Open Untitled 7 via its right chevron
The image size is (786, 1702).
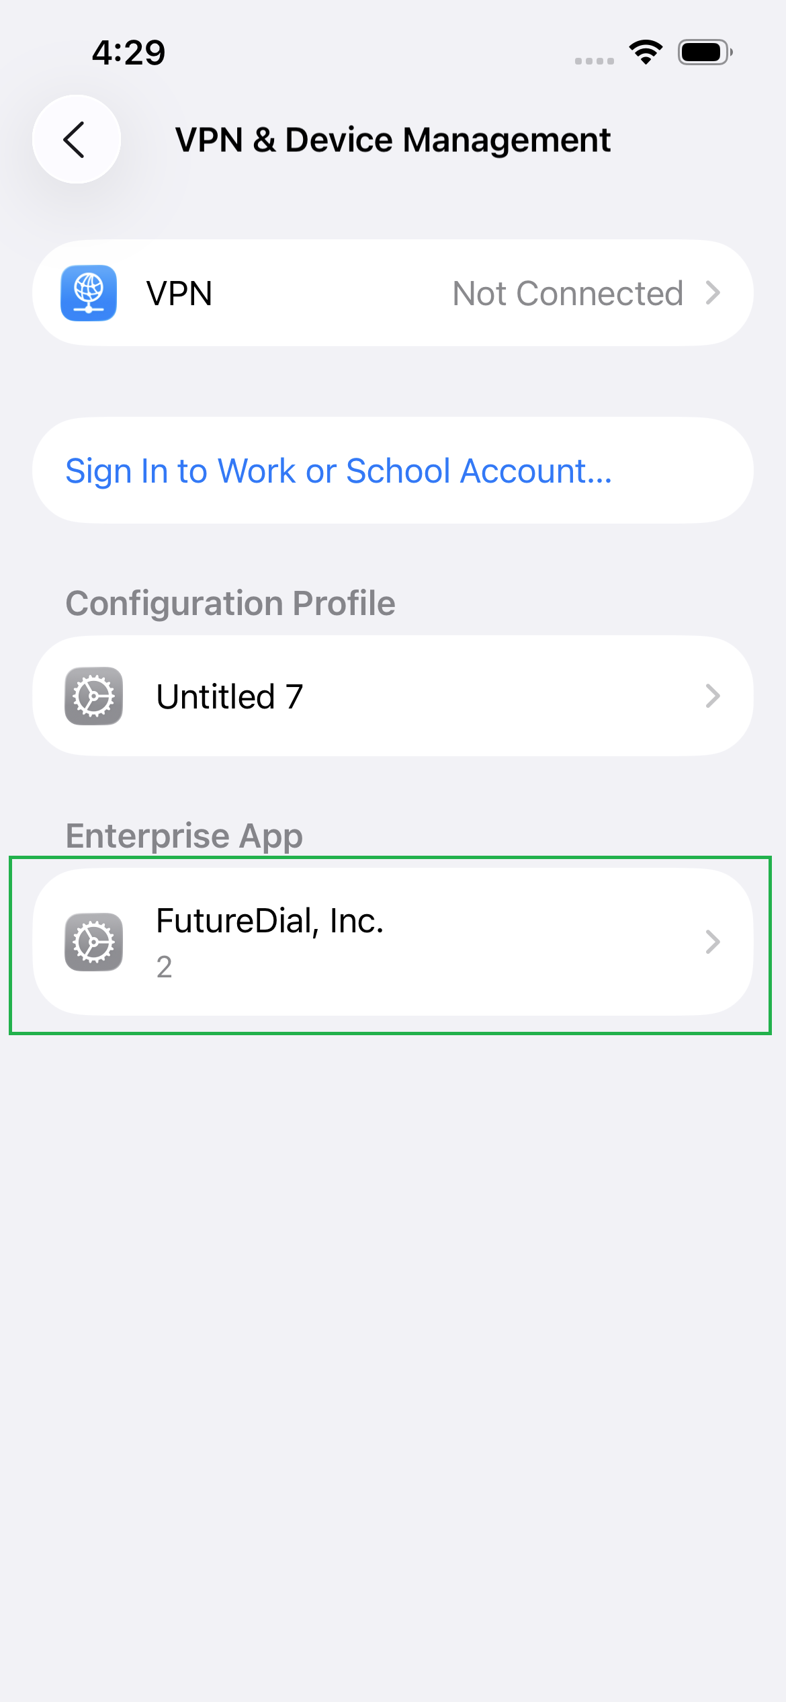coord(713,696)
